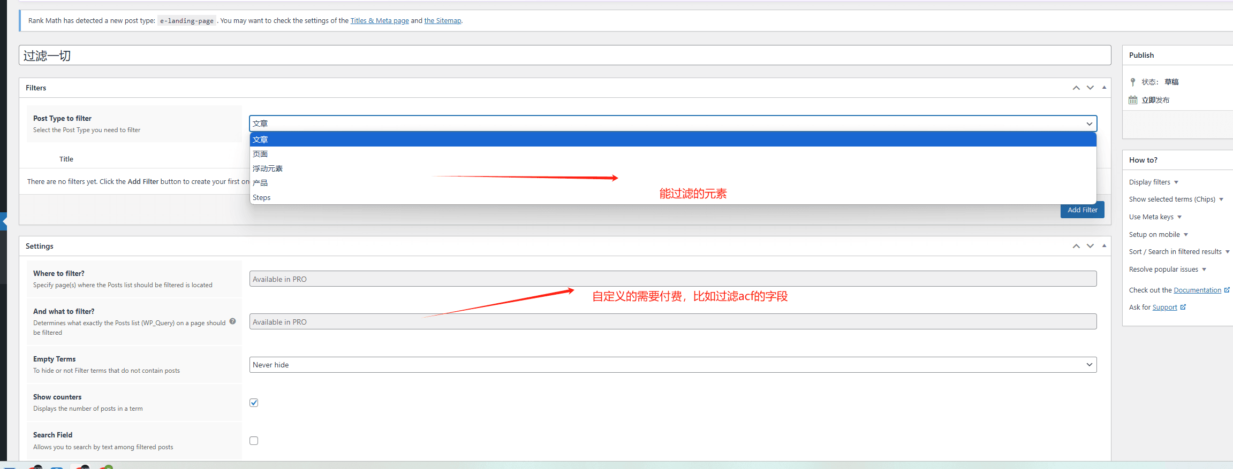Viewport: 1233px width, 469px height.
Task: Open the Titles & Meta page link
Action: click(x=380, y=21)
